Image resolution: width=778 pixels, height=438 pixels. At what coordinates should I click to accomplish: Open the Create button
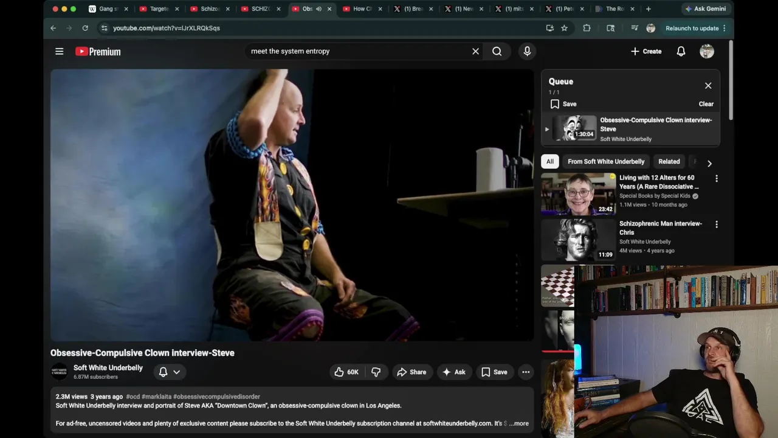645,52
